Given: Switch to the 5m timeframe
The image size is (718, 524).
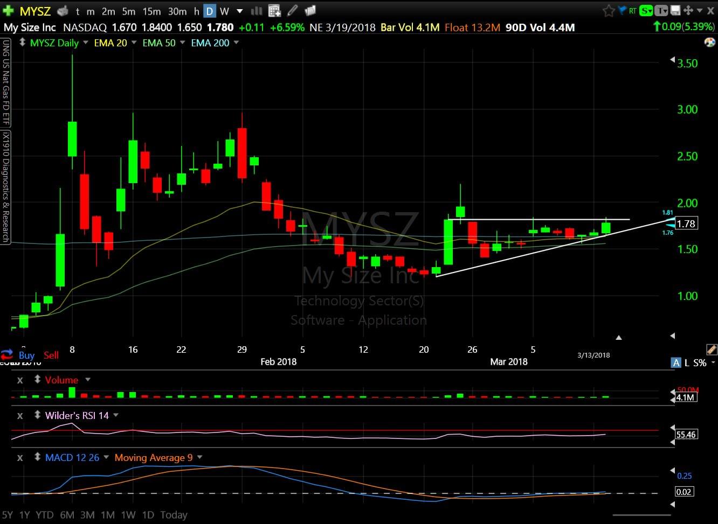Looking at the screenshot, I should (129, 11).
